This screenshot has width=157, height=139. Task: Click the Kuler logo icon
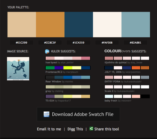tap(47, 51)
